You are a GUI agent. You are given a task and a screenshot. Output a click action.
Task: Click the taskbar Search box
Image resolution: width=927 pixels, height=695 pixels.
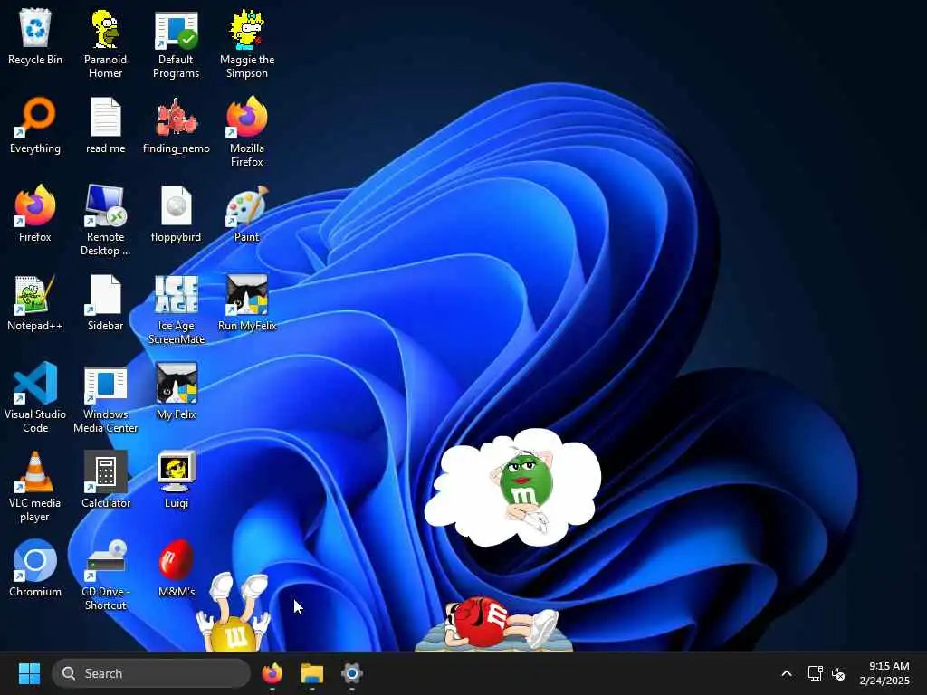click(151, 673)
